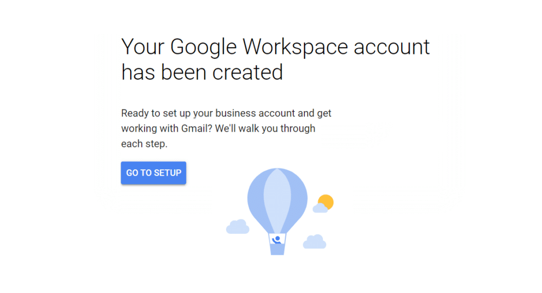Click the cloud at the balloon's lower right

pos(314,242)
